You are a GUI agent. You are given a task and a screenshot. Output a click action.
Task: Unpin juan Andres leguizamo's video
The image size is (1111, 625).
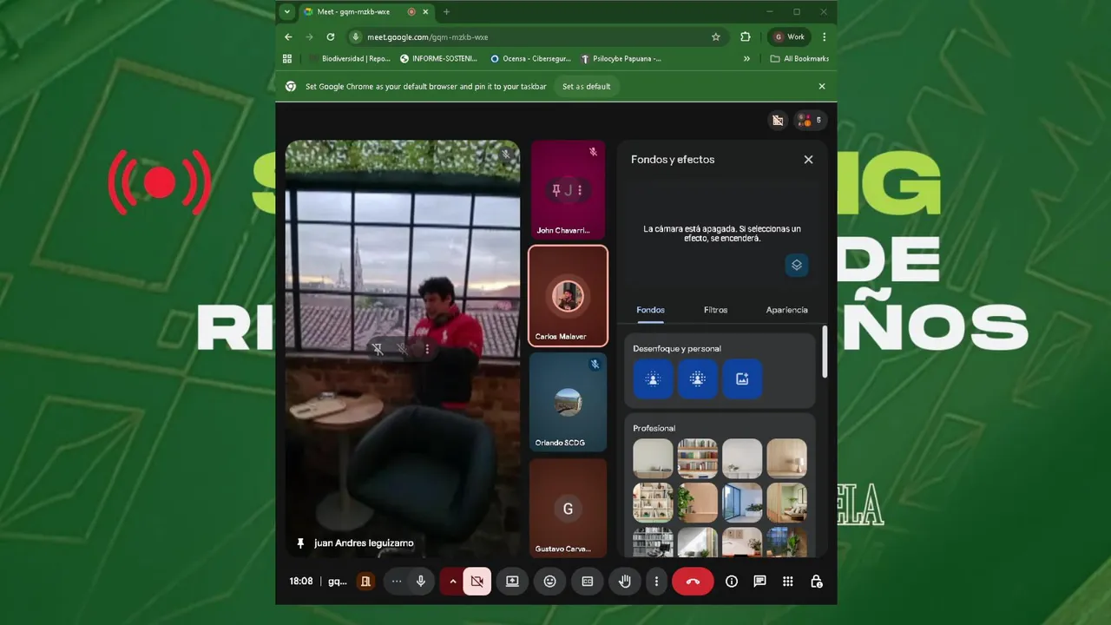pos(378,349)
